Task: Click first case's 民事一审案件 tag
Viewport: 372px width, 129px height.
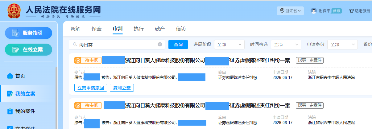Action: pyautogui.click(x=310, y=60)
